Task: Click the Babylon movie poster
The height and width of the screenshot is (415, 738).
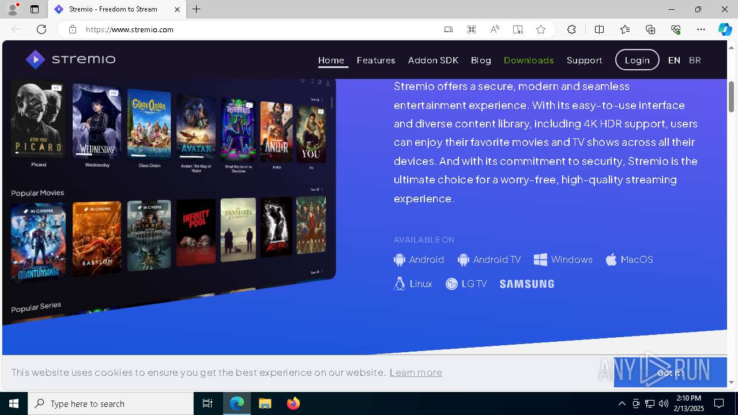Action: (x=97, y=239)
